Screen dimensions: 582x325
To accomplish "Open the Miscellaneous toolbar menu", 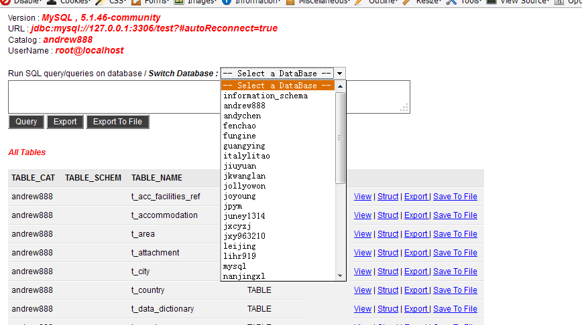I will click(x=324, y=2).
